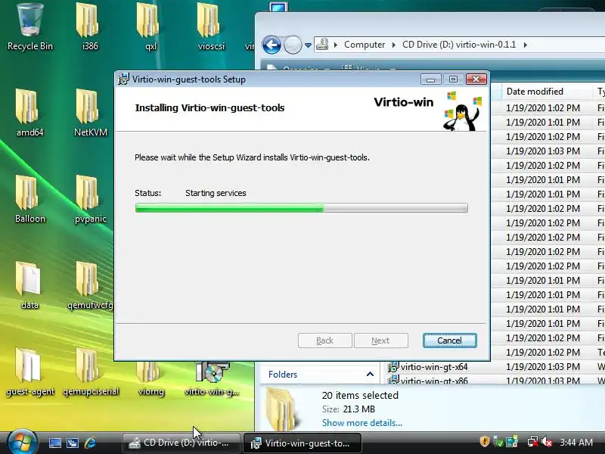This screenshot has height=454, width=605.
Task: Click Computer in the address breadcrumb
Action: [x=365, y=45]
